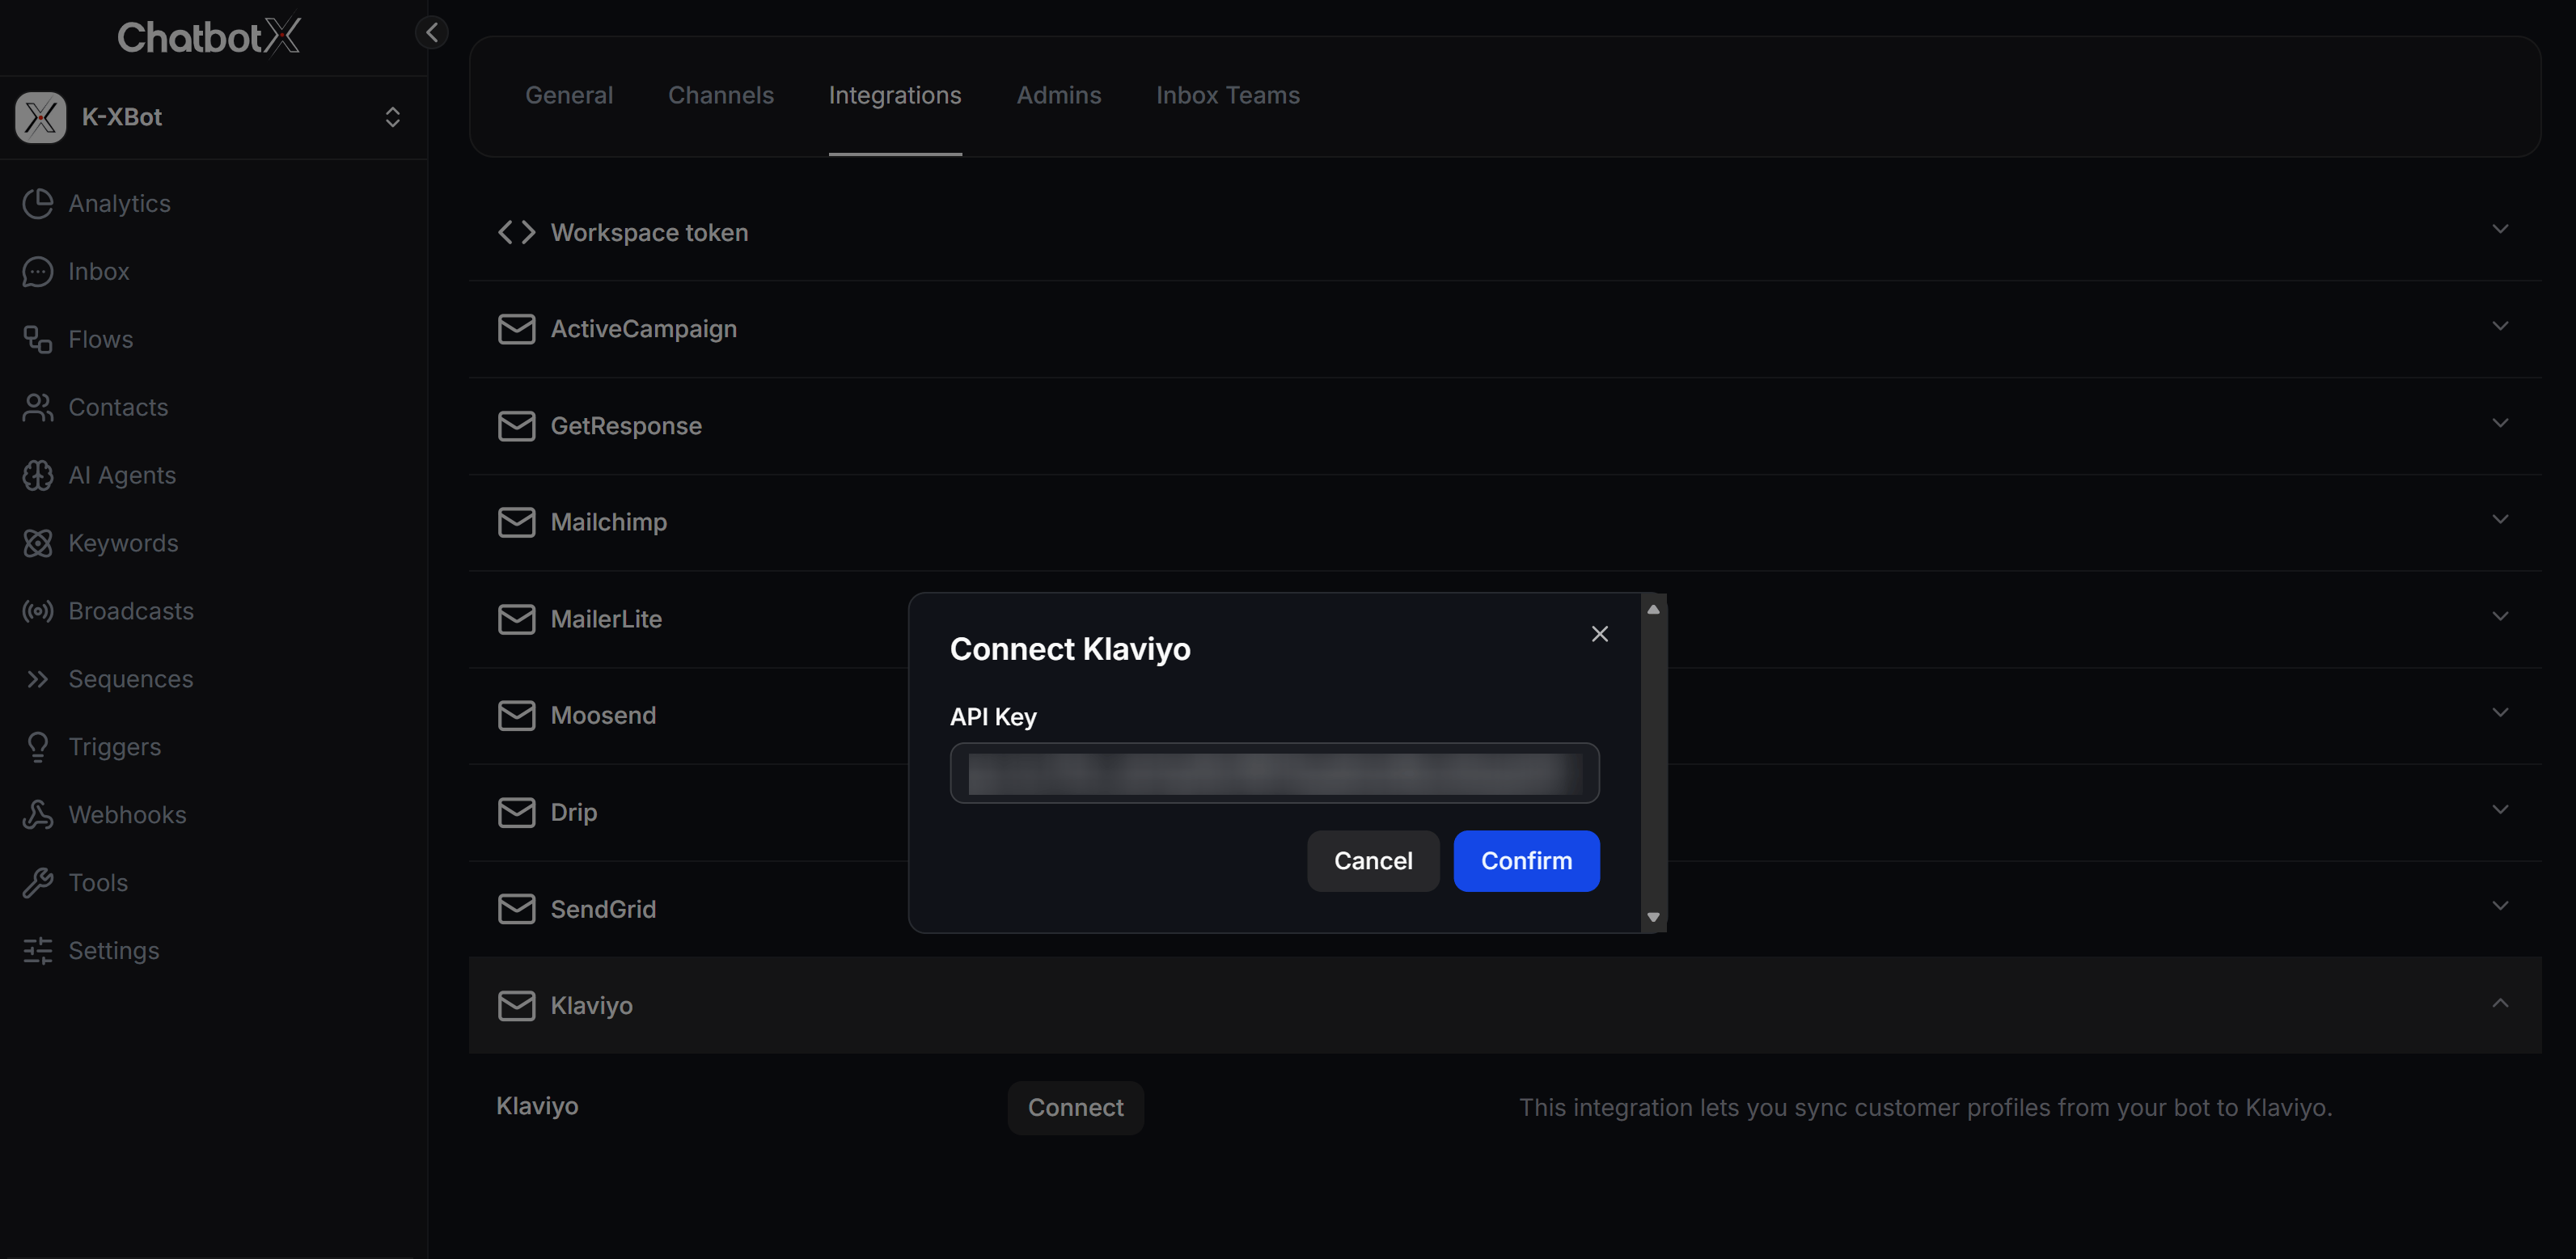Click the Klaviyo section header title
This screenshot has width=2576, height=1259.
[591, 1006]
